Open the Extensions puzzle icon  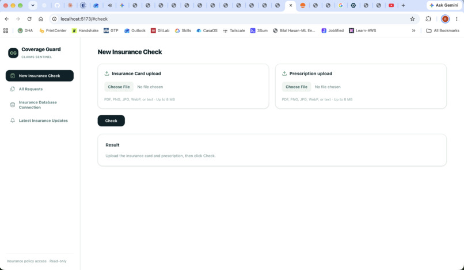pos(428,19)
